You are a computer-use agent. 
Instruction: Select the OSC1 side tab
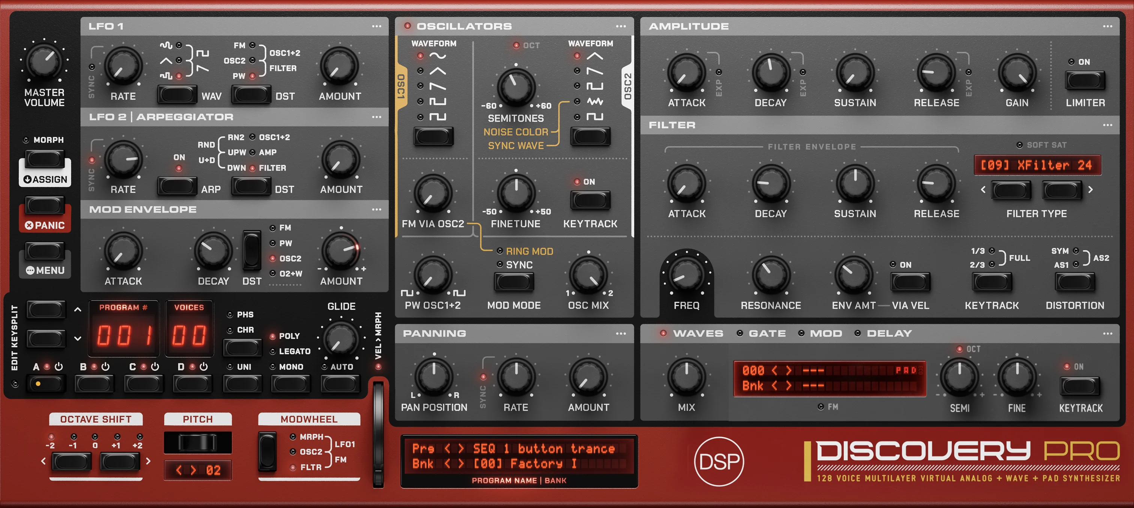pos(401,86)
